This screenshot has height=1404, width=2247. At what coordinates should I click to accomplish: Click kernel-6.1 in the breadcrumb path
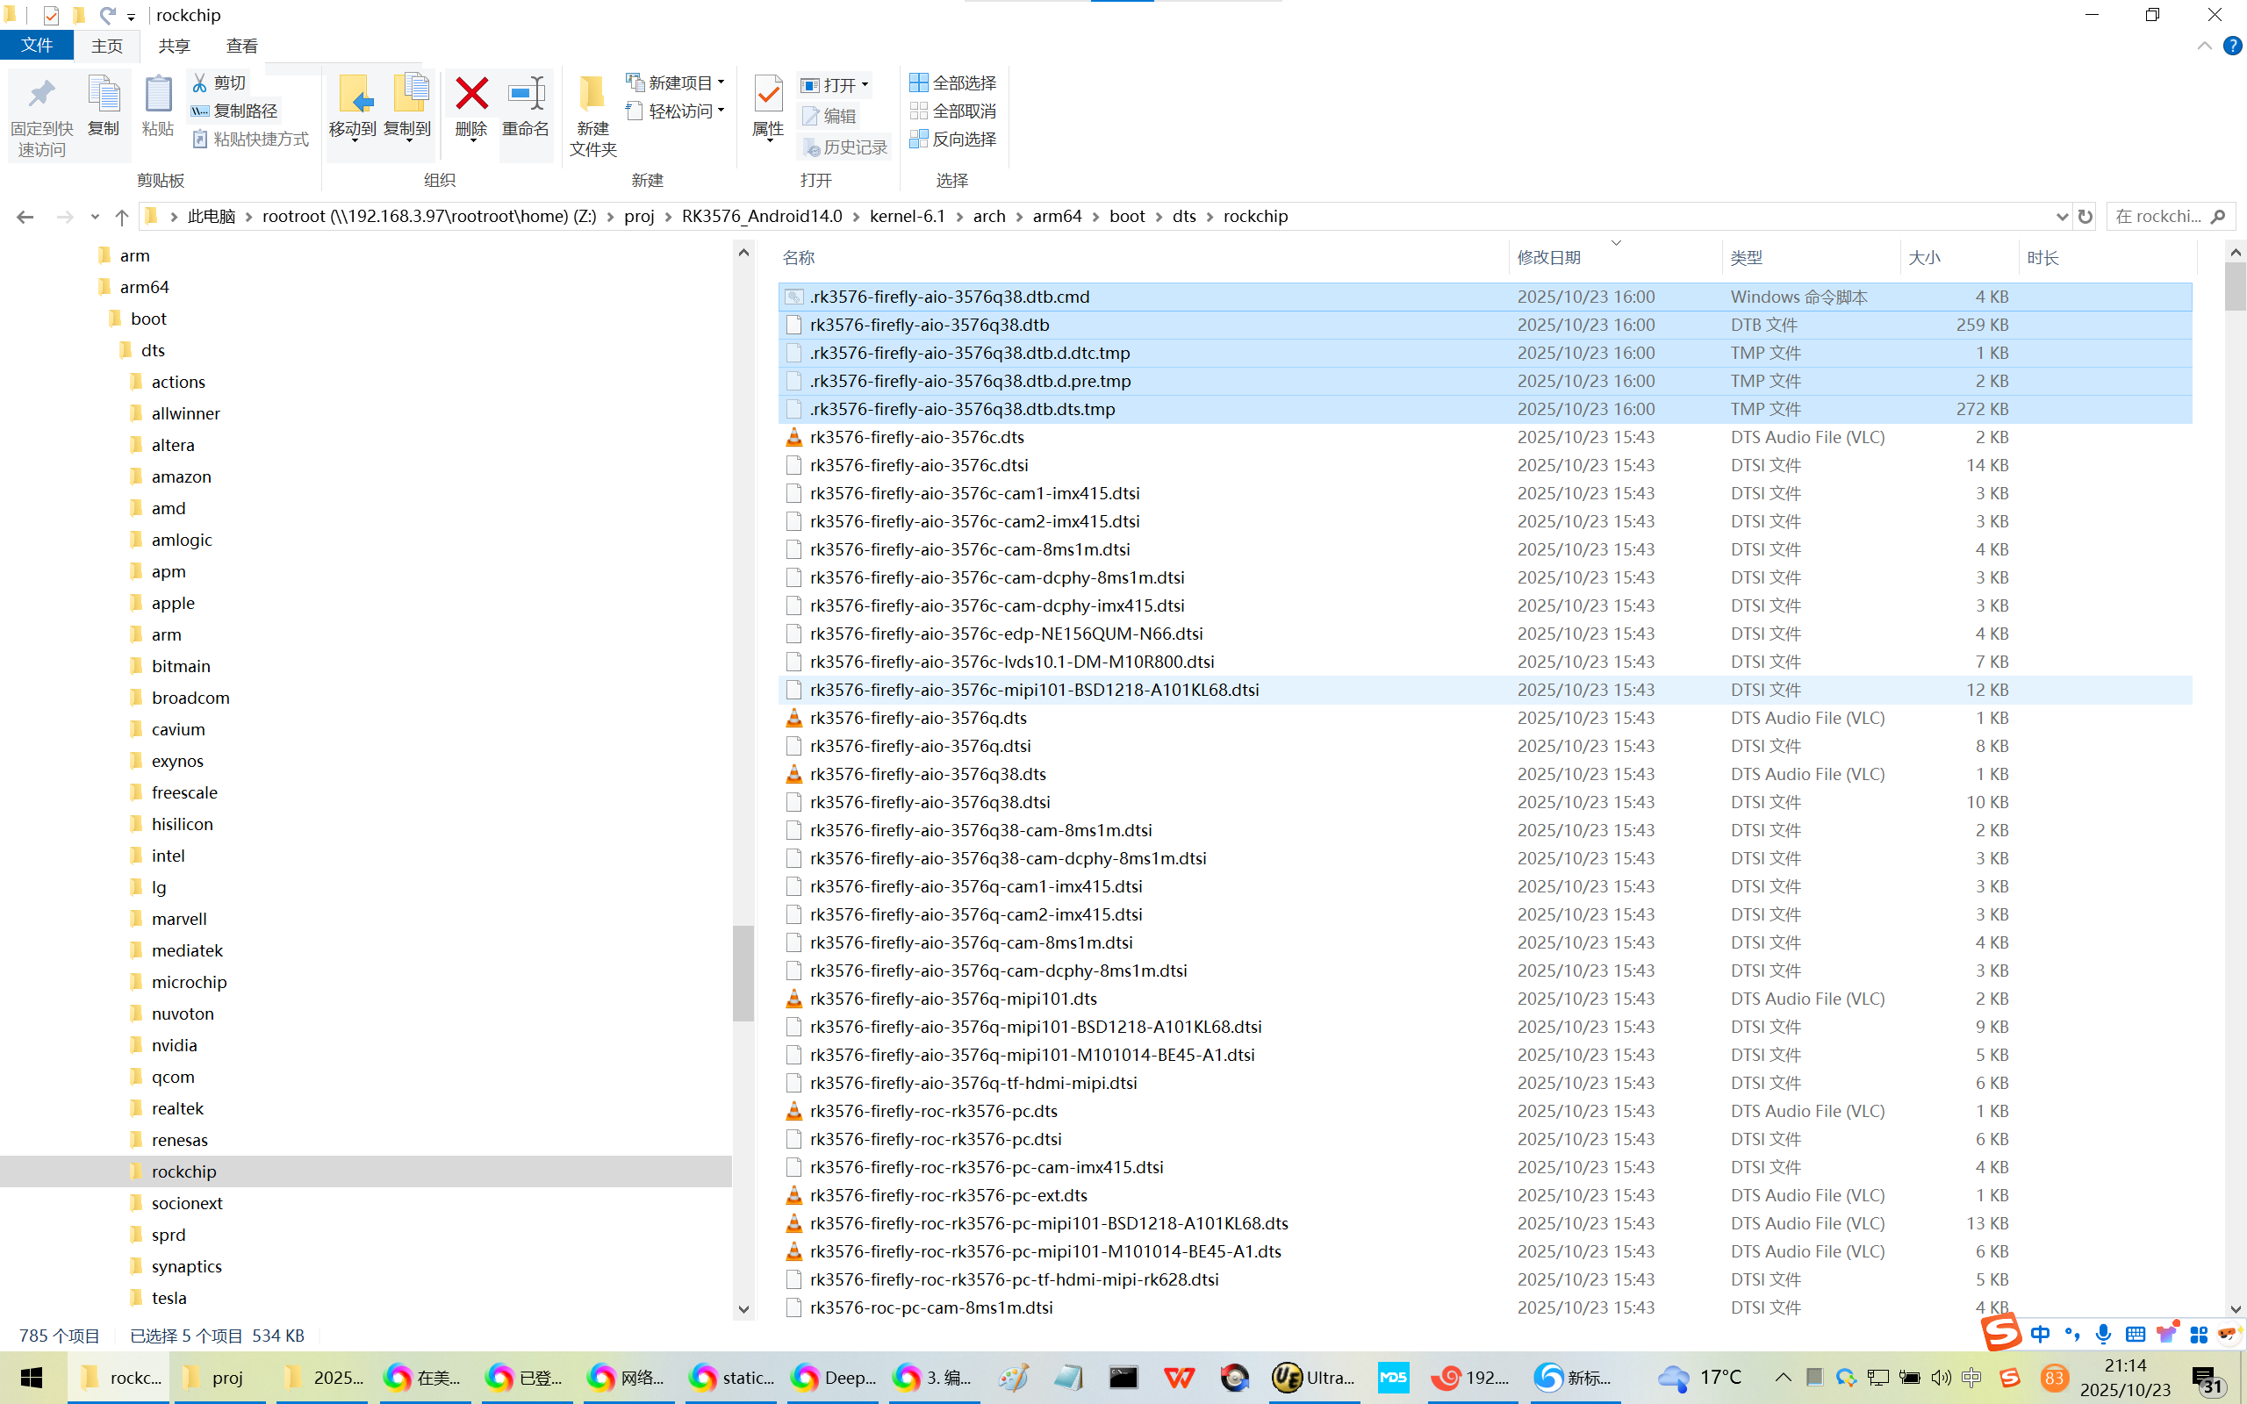(906, 217)
